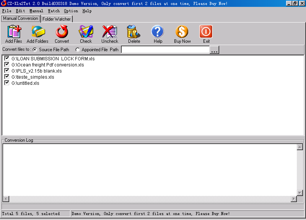This screenshot has width=306, height=220.
Task: Select the Source File Path radio button
Action: (35, 50)
